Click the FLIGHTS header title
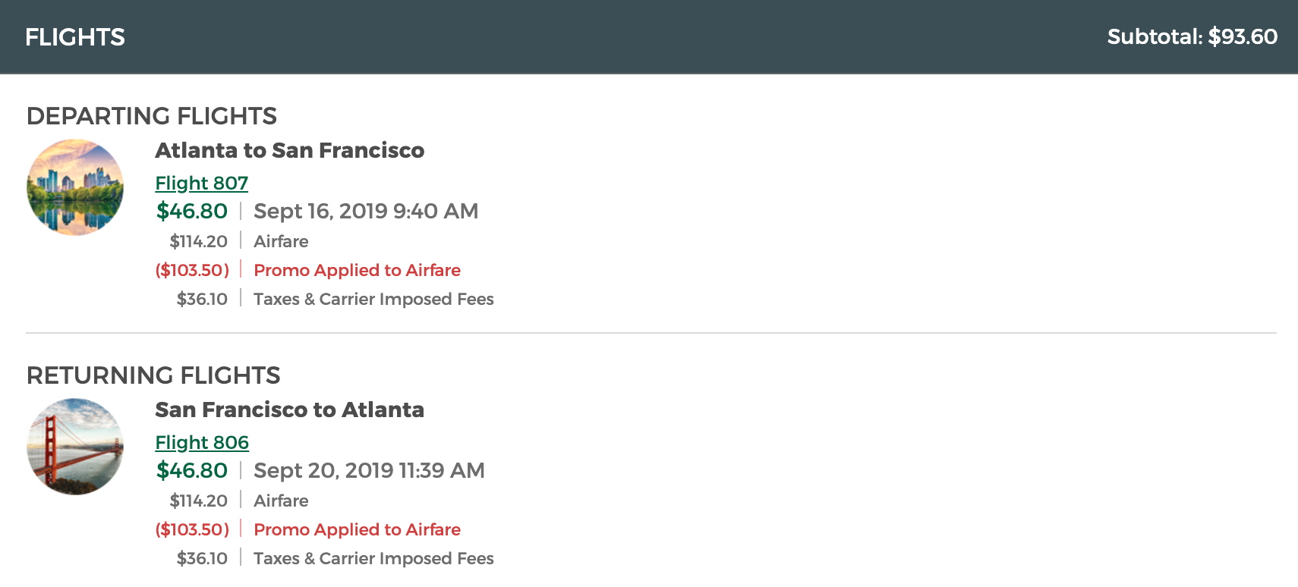This screenshot has width=1298, height=587. coord(75,36)
